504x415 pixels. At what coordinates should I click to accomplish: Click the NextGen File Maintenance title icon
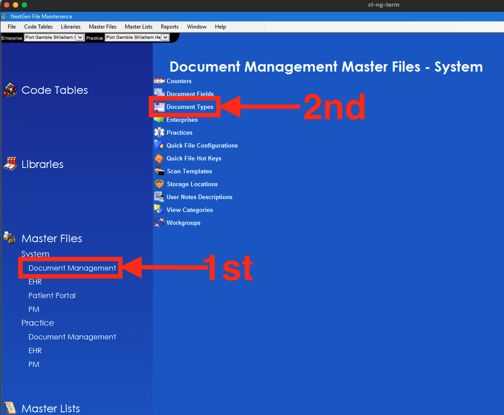pos(4,16)
